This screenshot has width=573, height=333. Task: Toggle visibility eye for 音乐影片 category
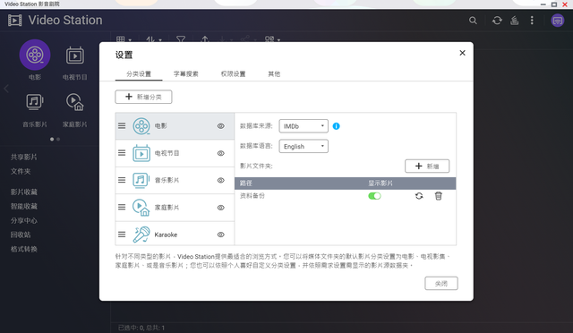tap(221, 180)
